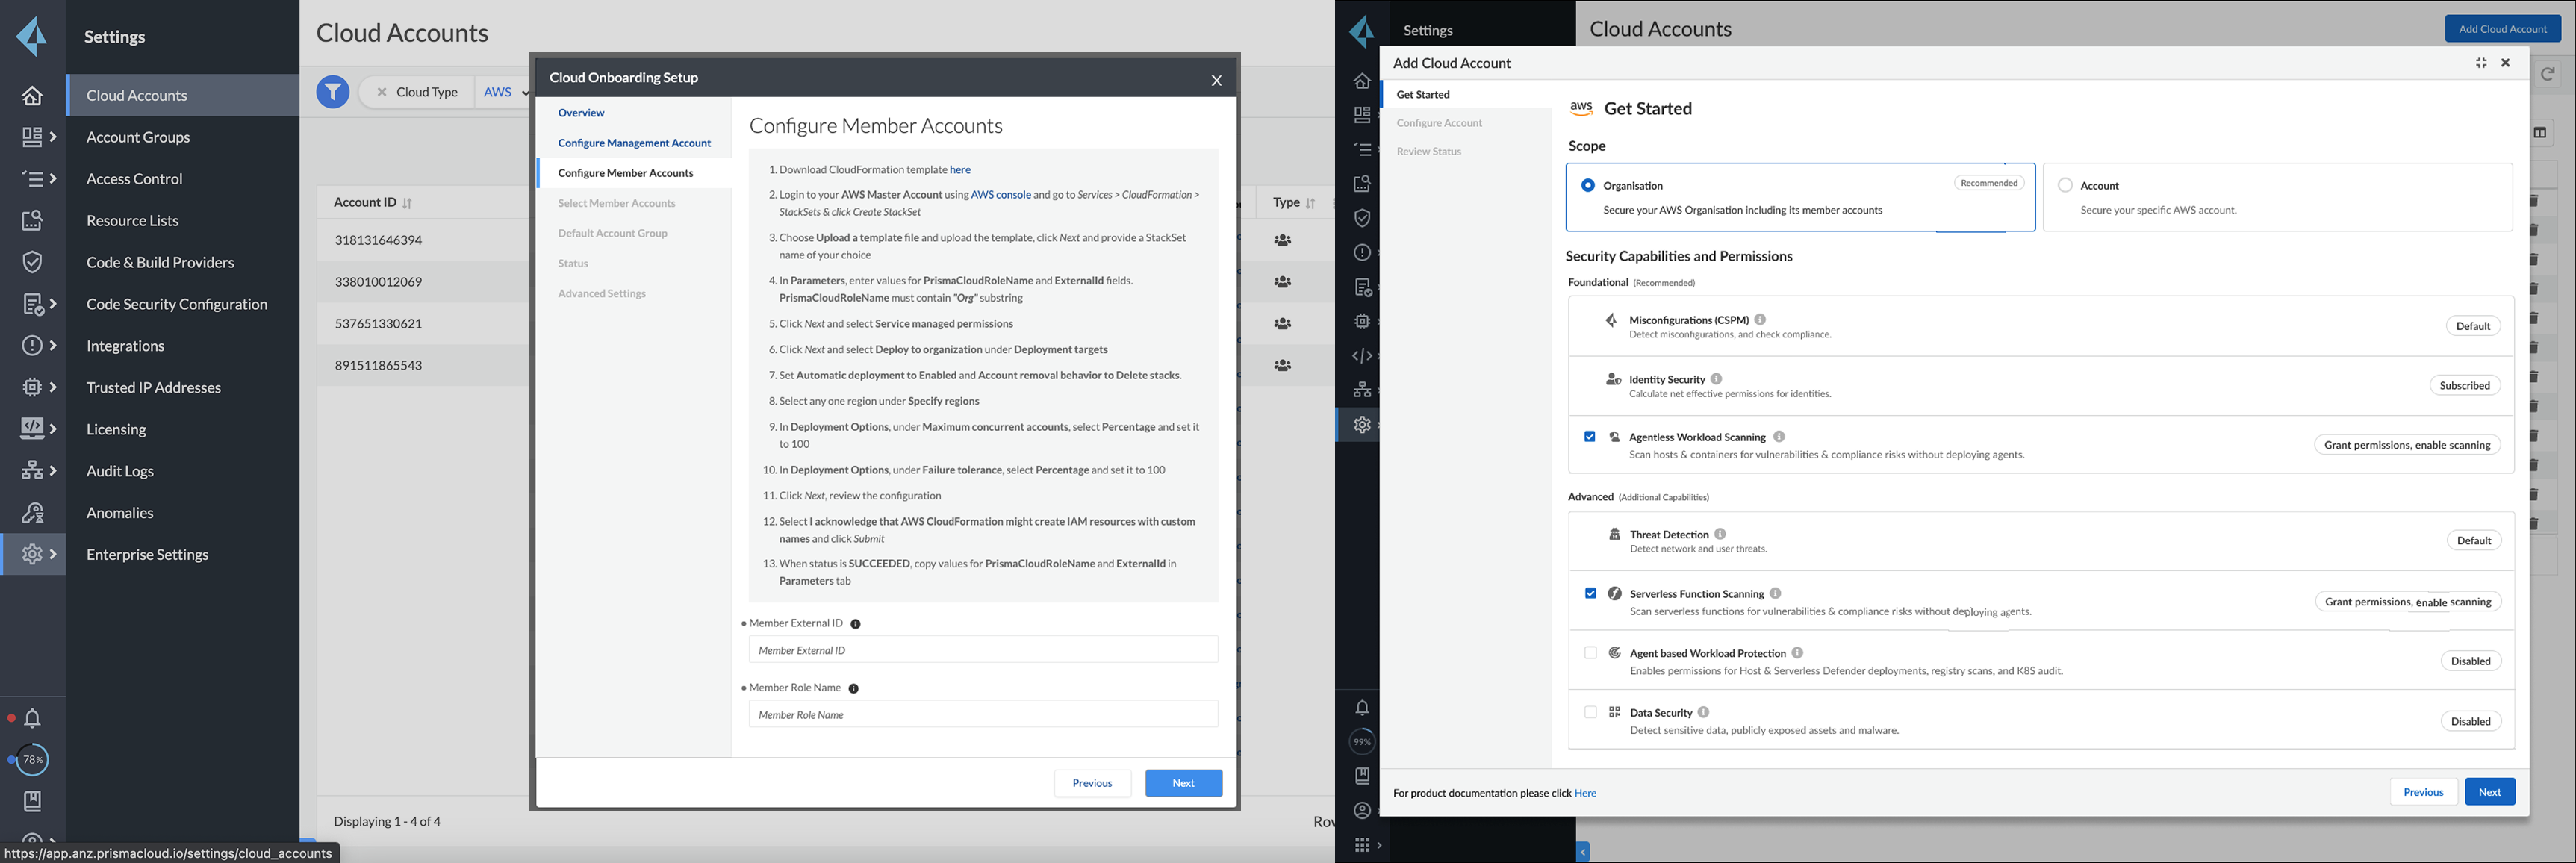Click the sort arrows beside Account ID header
The width and height of the screenshot is (2576, 863).
407,203
